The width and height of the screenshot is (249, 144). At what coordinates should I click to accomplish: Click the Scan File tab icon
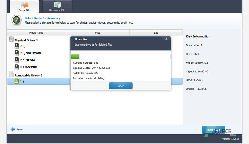coord(25,5)
